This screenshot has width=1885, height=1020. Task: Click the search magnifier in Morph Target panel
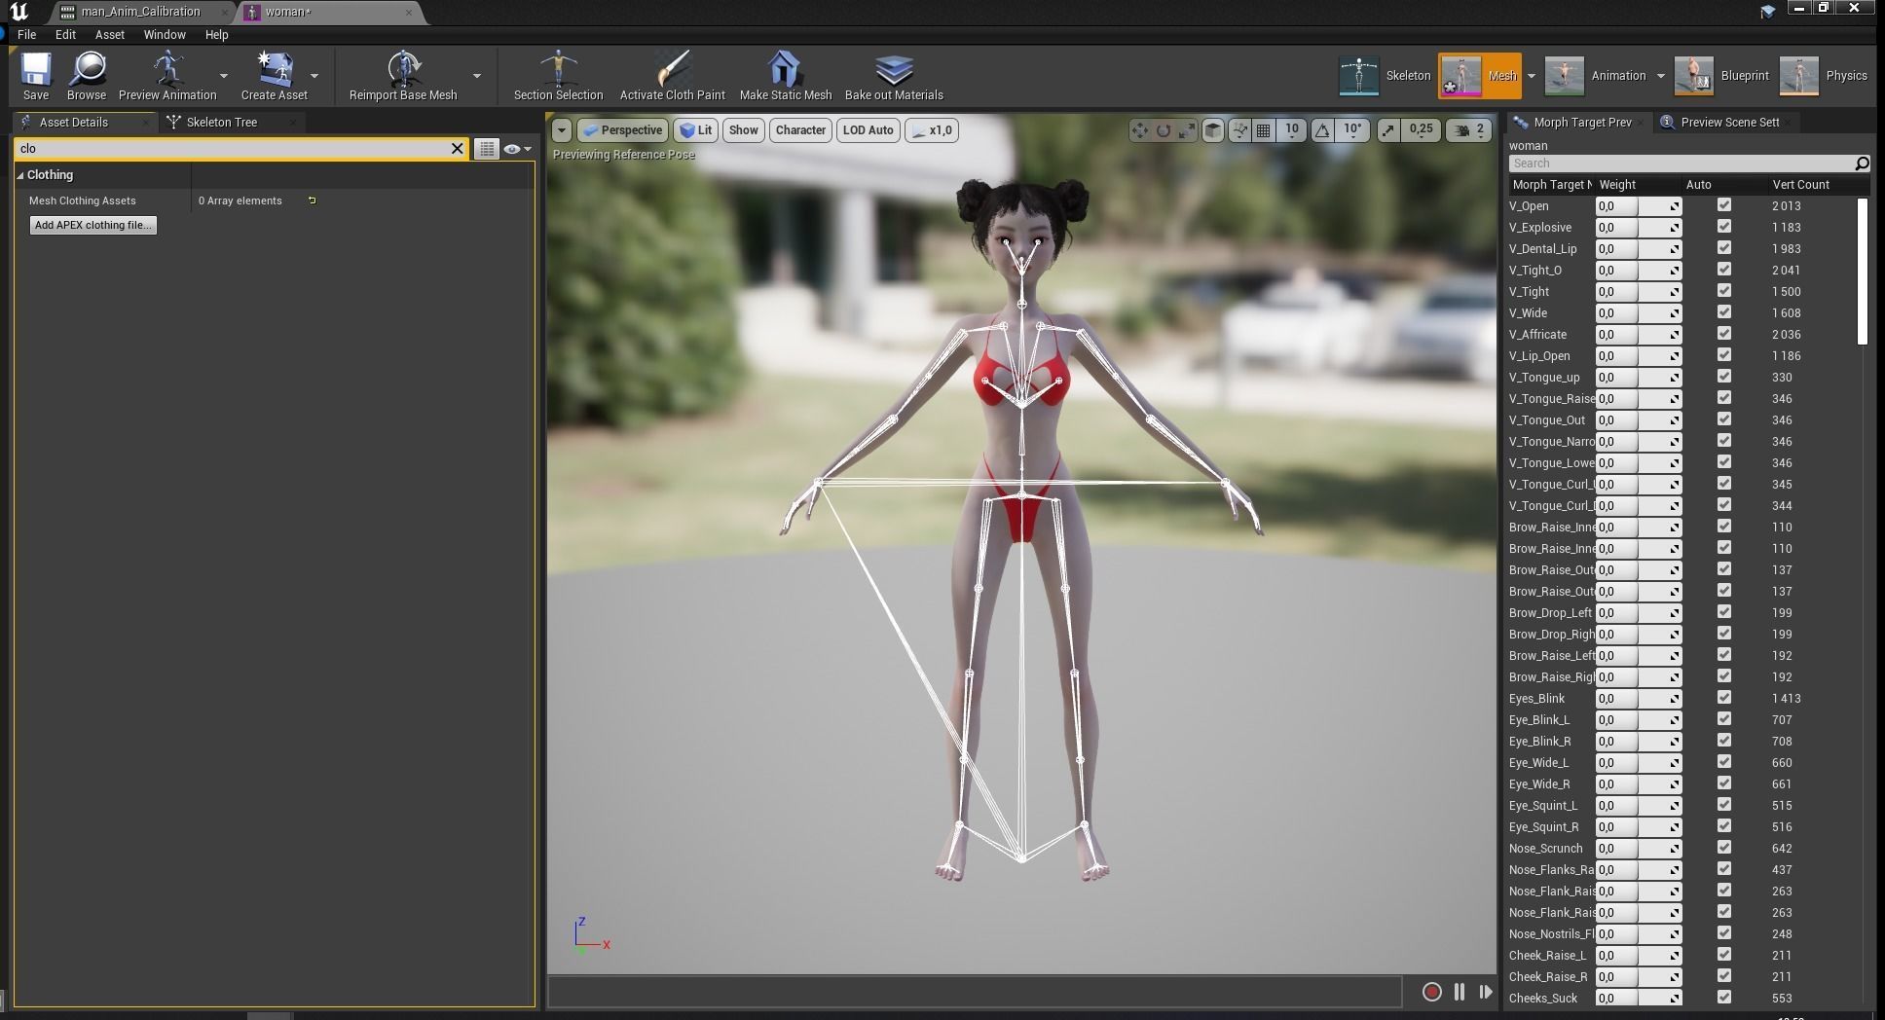click(1862, 164)
